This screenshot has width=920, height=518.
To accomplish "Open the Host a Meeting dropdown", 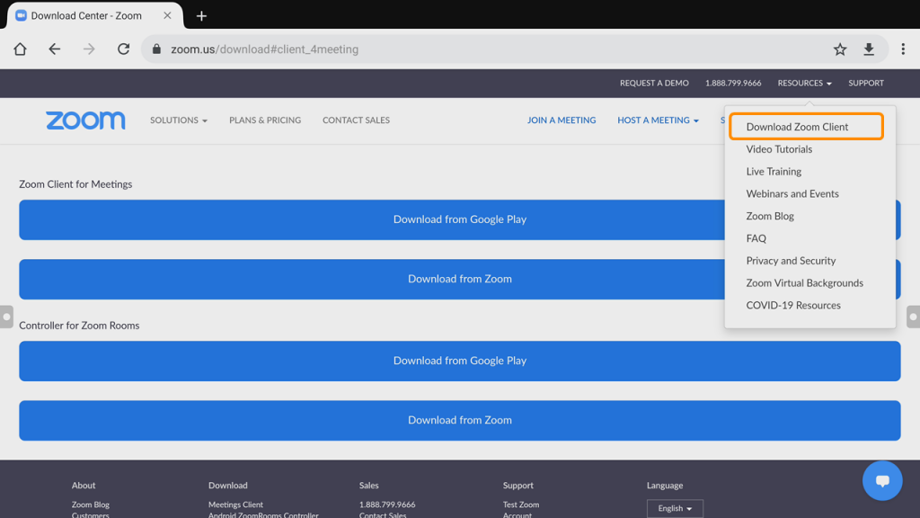I will [x=658, y=120].
